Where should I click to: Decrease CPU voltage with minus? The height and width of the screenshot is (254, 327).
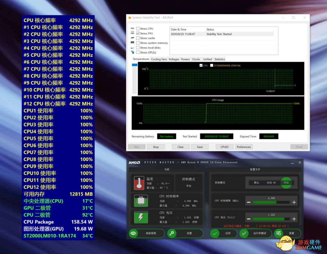pyautogui.click(x=249, y=219)
